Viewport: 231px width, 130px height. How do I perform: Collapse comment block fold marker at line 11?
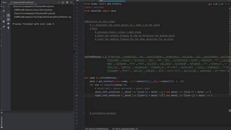click(84, 39)
